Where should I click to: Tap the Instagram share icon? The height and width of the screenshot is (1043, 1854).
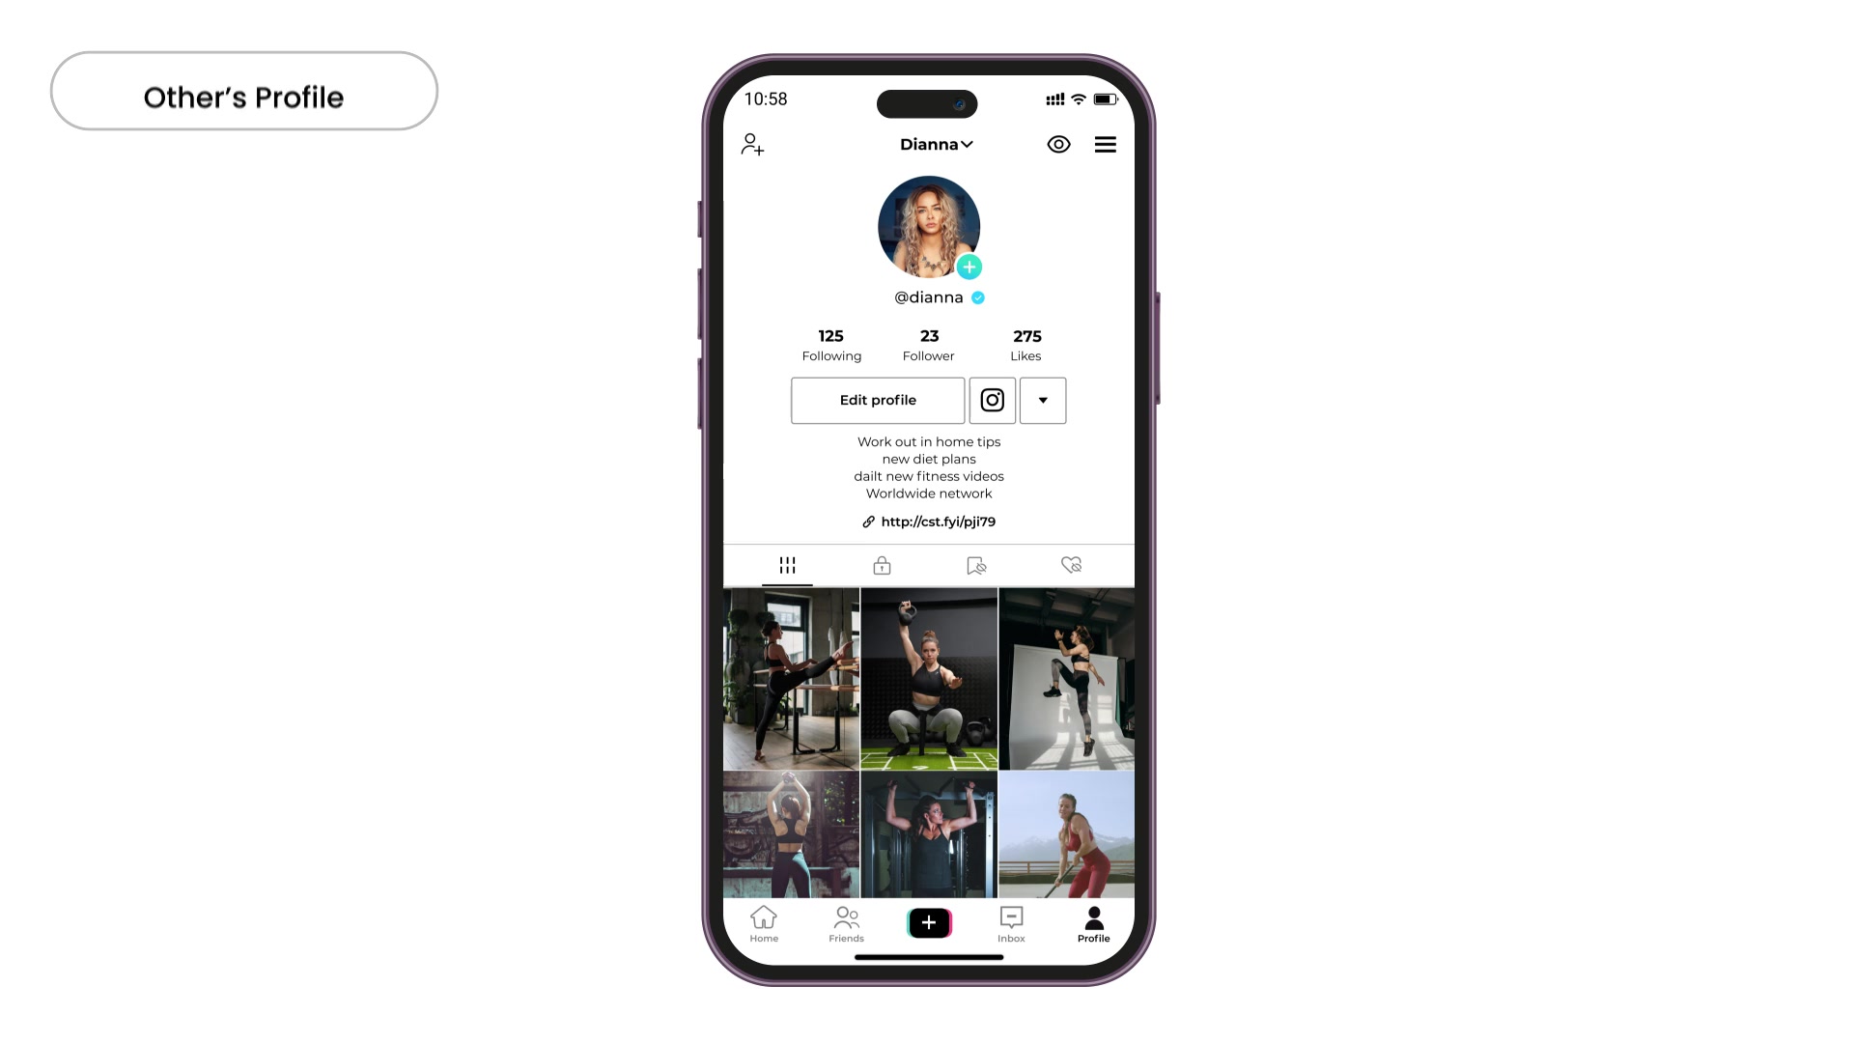click(x=992, y=400)
